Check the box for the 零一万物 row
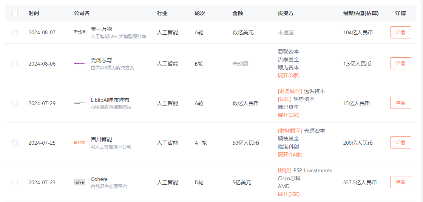Viewport: 423px width, 202px height. tap(15, 32)
